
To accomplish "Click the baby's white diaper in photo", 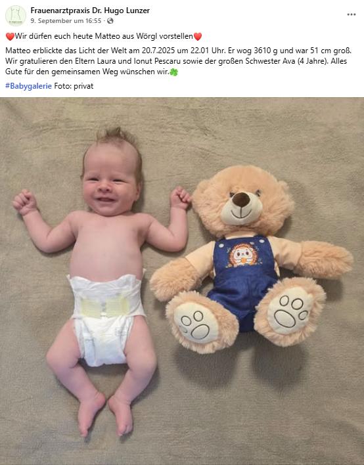I will coord(105,319).
